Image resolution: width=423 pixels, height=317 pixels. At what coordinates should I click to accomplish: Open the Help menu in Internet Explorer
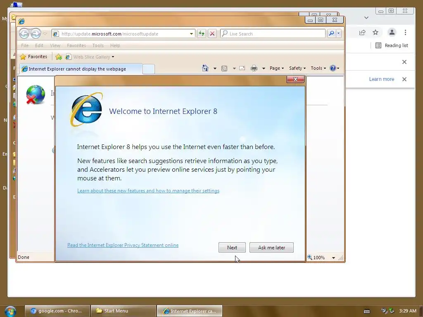click(x=115, y=45)
